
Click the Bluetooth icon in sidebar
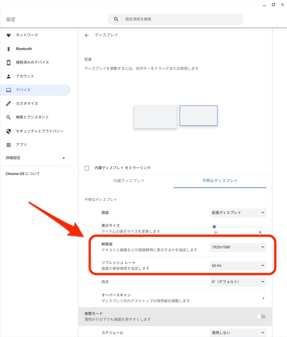click(x=9, y=49)
